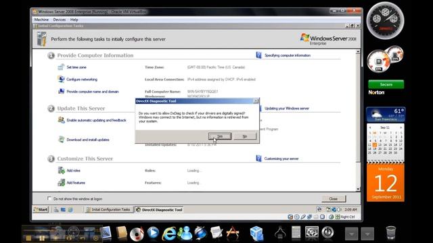Image resolution: width=433 pixels, height=243 pixels.
Task: Open the VirtualBox cube icon in the dock
Action: (257, 233)
